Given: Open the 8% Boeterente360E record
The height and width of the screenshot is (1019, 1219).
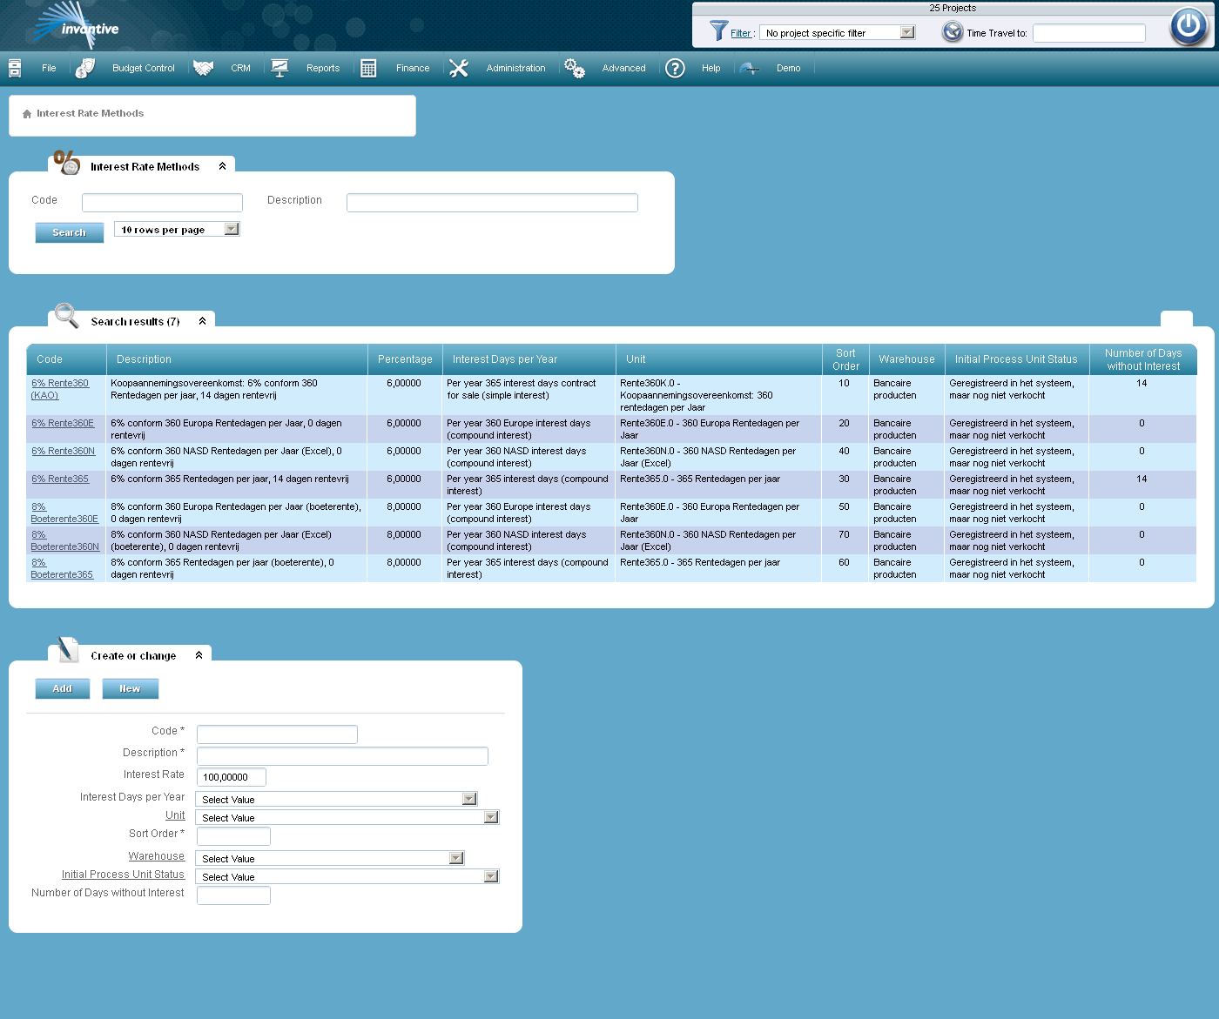Looking at the screenshot, I should coord(64,513).
